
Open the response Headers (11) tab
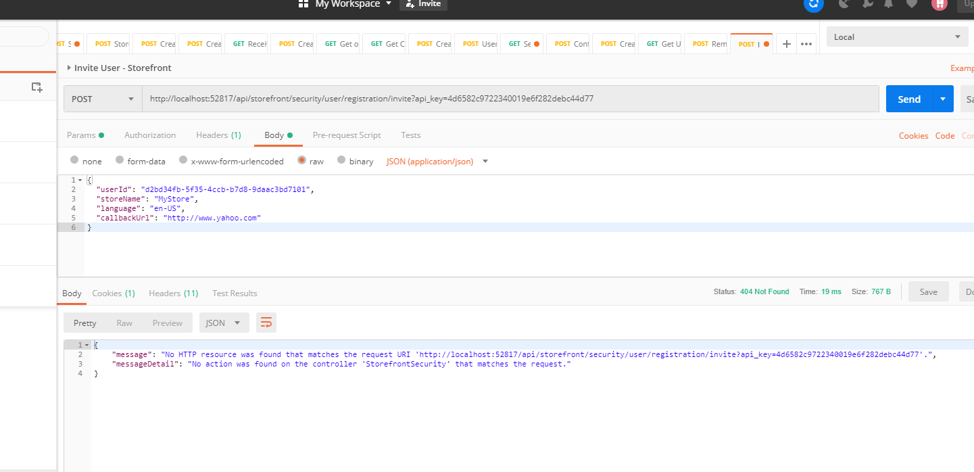pos(174,293)
